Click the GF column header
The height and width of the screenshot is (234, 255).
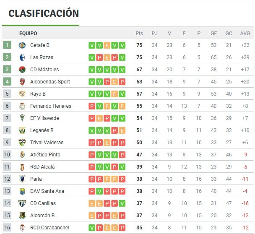(213, 34)
